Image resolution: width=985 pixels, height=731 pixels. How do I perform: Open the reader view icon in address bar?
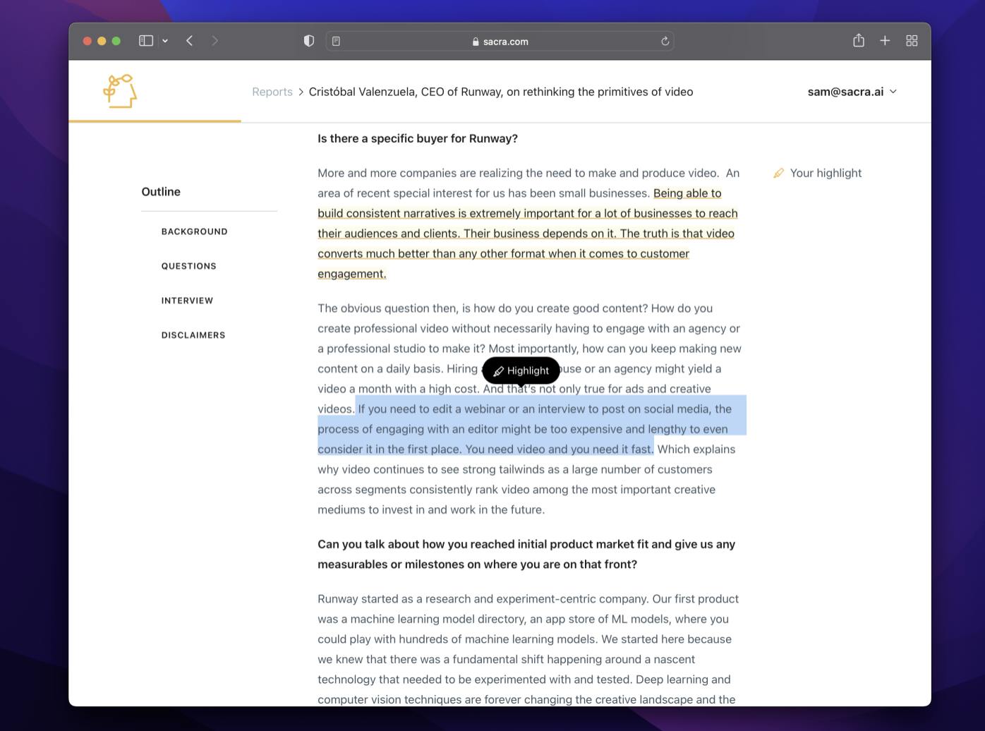click(x=336, y=41)
